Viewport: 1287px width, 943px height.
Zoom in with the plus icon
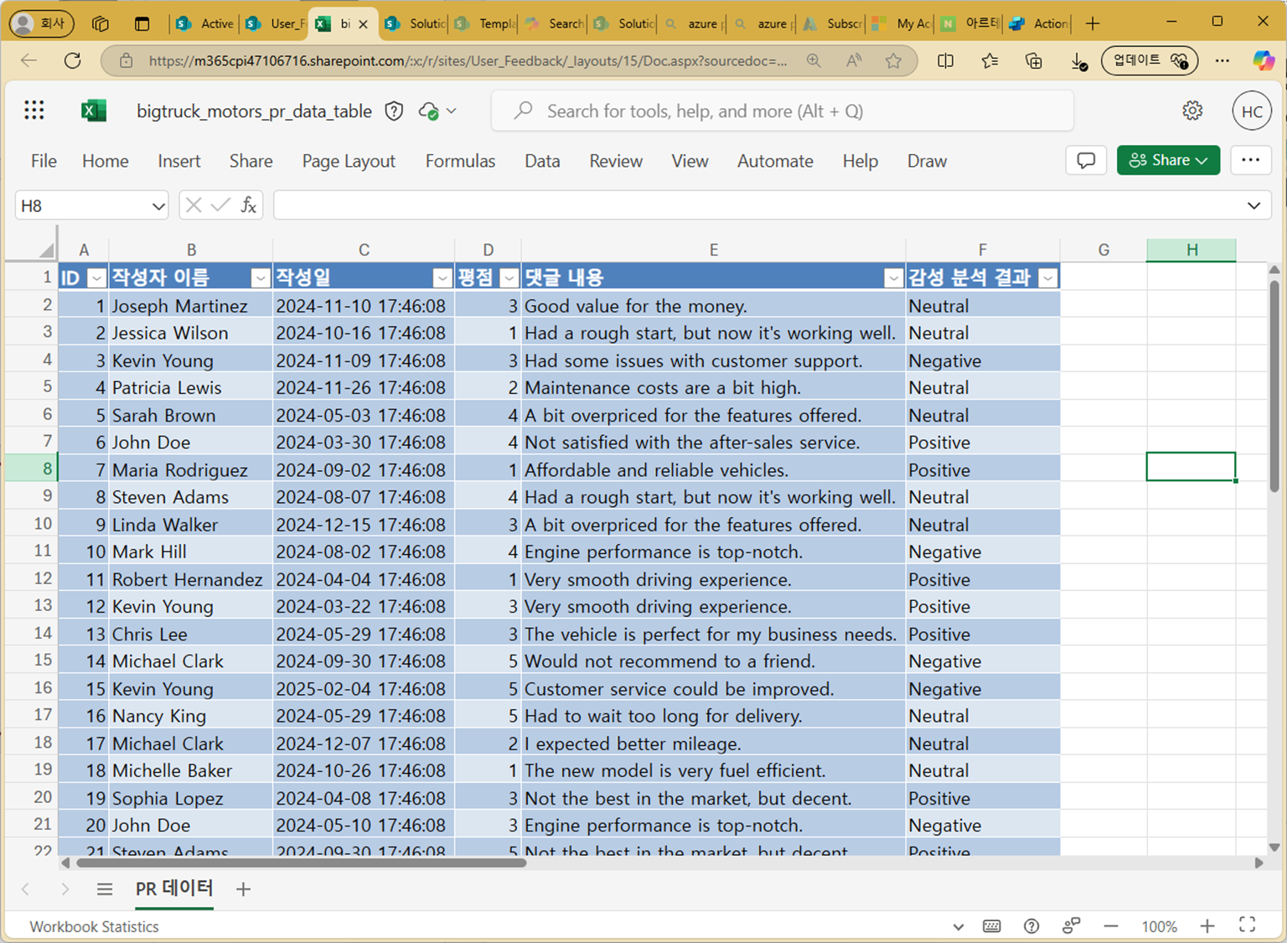click(1207, 926)
